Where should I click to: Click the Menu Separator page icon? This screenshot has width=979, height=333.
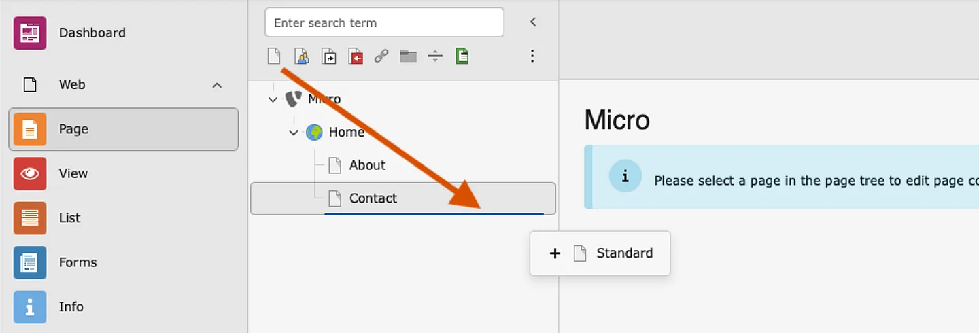435,56
